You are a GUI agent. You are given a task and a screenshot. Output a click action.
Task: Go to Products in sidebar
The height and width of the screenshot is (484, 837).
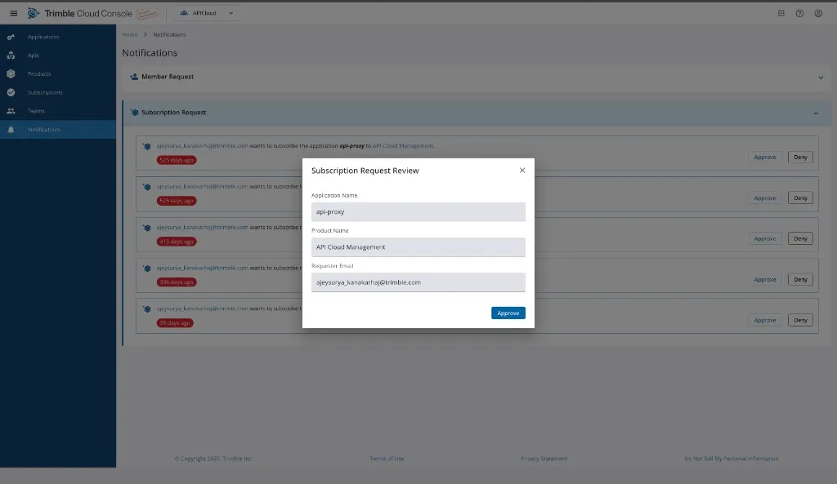(x=39, y=74)
